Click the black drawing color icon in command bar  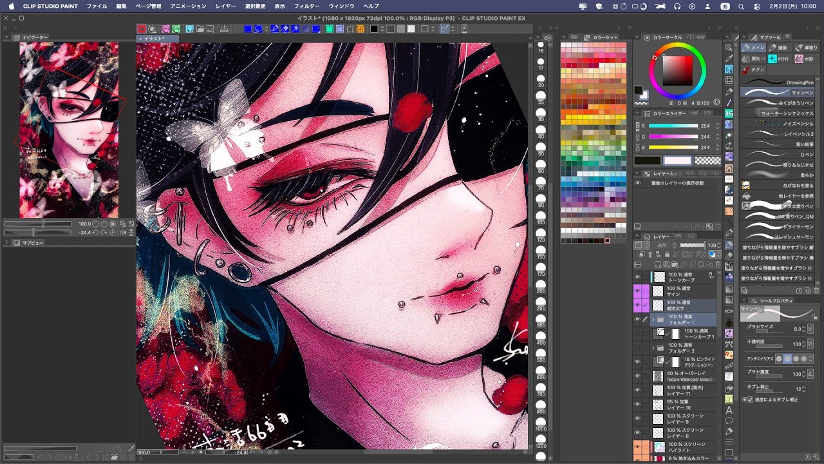click(x=374, y=29)
